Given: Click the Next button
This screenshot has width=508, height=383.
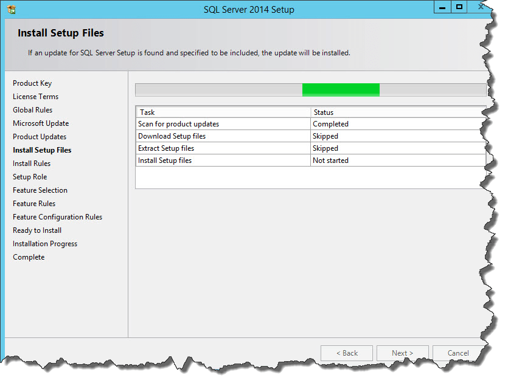Looking at the screenshot, I should click(402, 353).
